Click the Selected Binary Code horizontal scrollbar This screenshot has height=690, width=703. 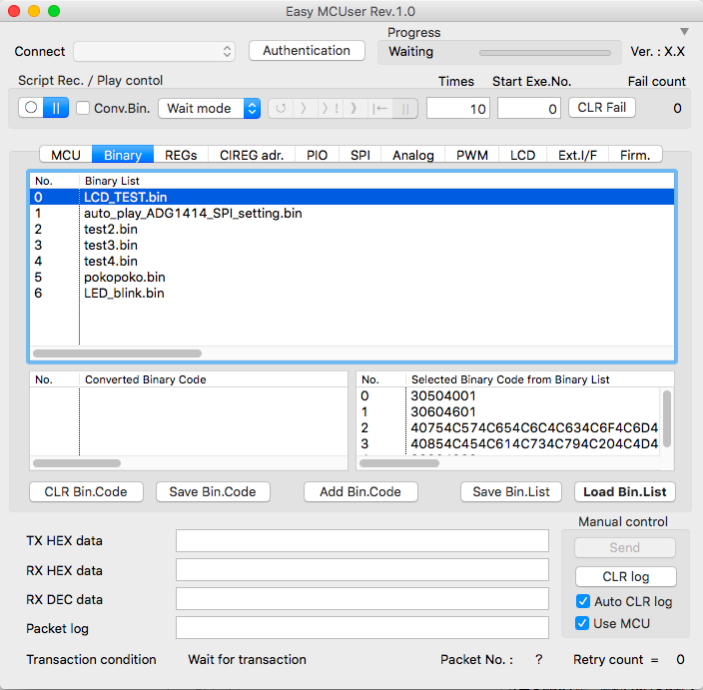399,463
